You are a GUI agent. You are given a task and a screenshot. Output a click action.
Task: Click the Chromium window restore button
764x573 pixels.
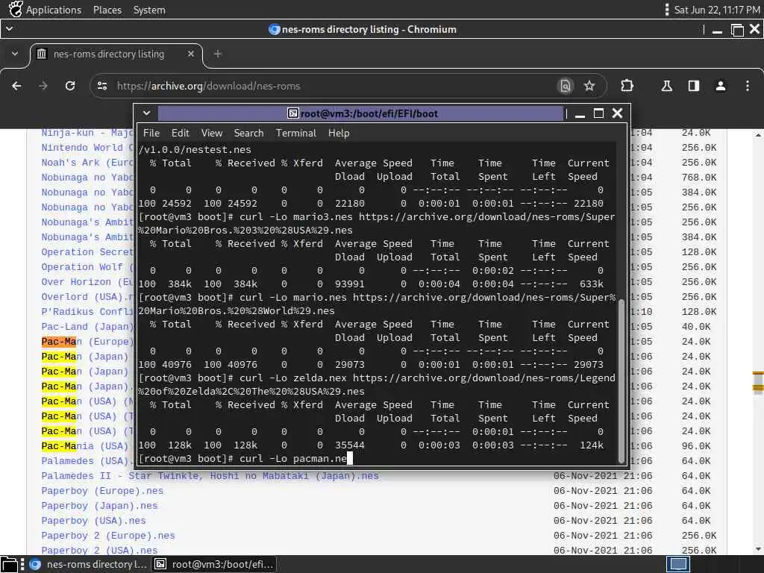(x=737, y=30)
